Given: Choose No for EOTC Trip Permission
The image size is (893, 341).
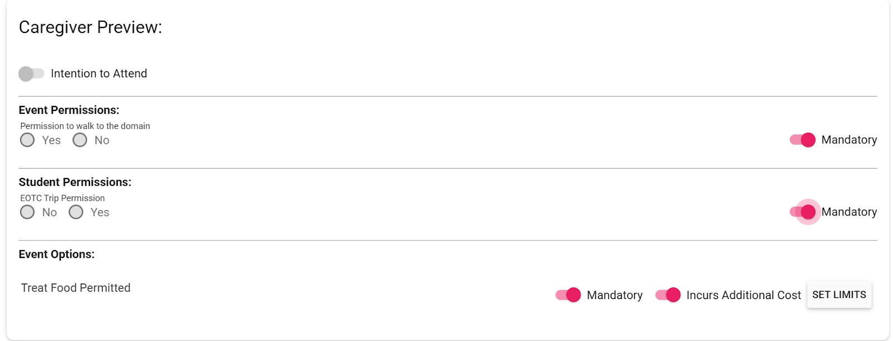Looking at the screenshot, I should click(x=27, y=212).
